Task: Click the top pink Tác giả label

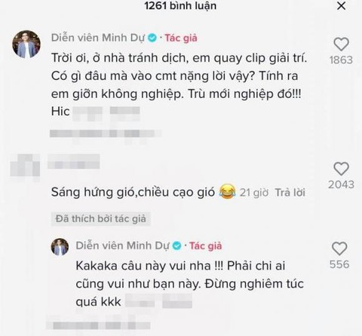Action: pos(181,38)
